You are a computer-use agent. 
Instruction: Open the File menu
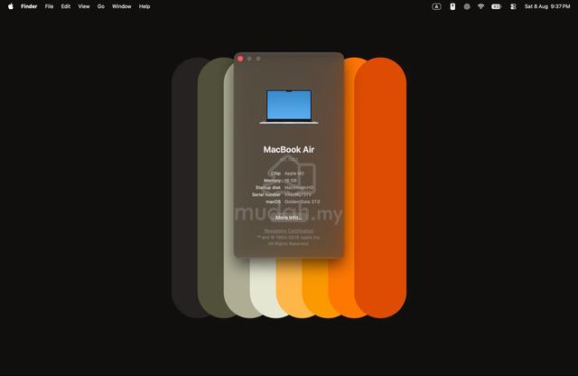[x=49, y=6]
